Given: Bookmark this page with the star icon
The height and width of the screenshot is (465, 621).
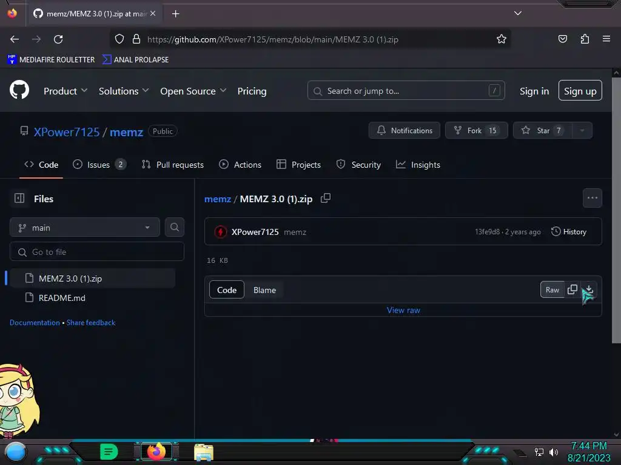Looking at the screenshot, I should pos(502,39).
